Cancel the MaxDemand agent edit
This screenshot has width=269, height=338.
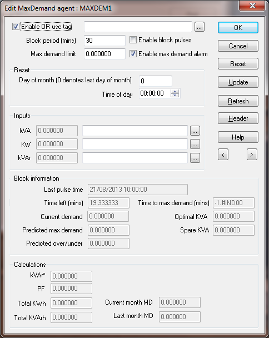point(238,46)
